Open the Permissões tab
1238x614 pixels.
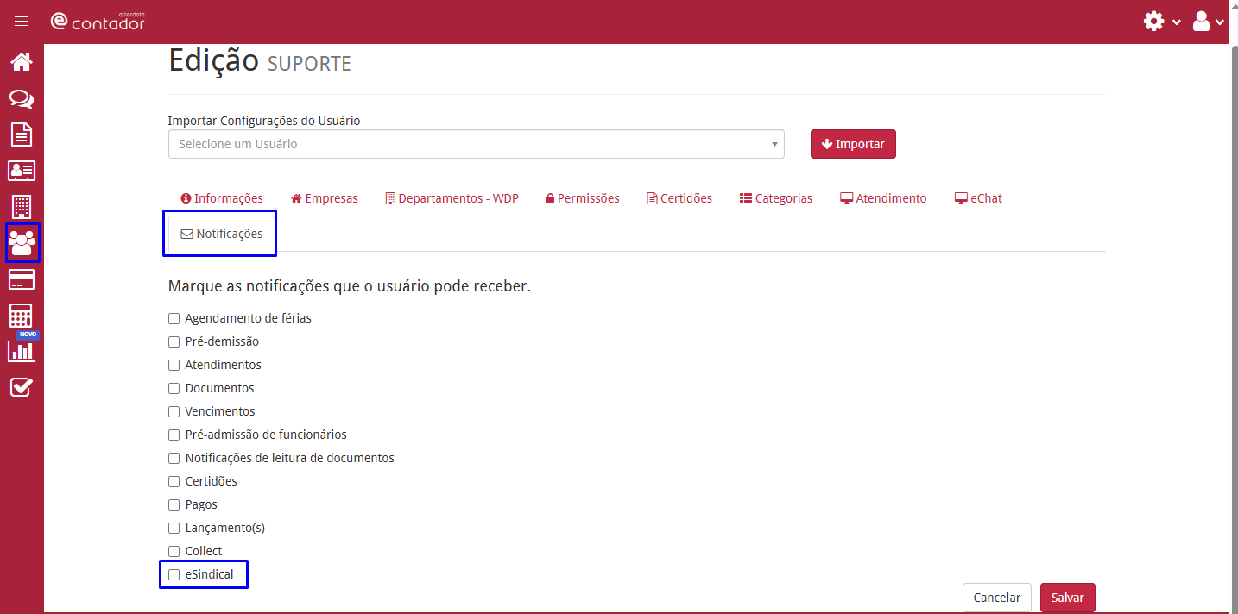(583, 198)
